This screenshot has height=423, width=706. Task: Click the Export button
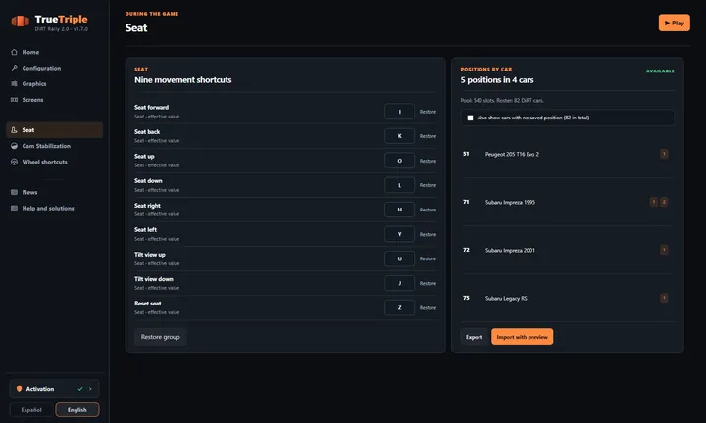point(475,337)
